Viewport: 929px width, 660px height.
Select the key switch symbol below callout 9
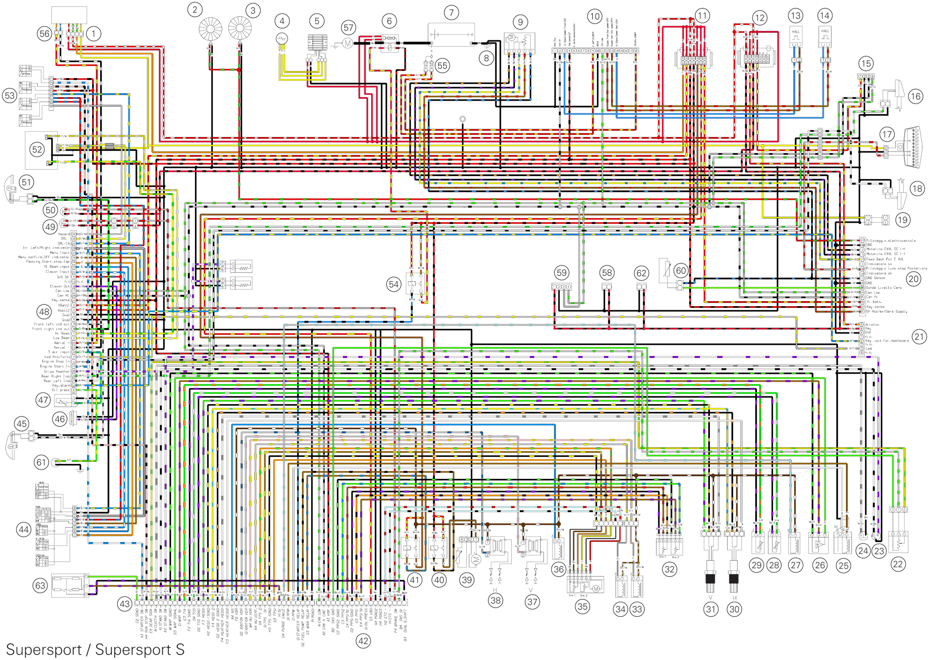519,44
